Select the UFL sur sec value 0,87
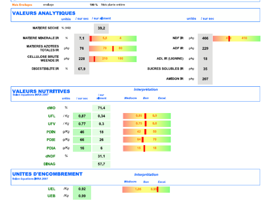 tap(82, 116)
